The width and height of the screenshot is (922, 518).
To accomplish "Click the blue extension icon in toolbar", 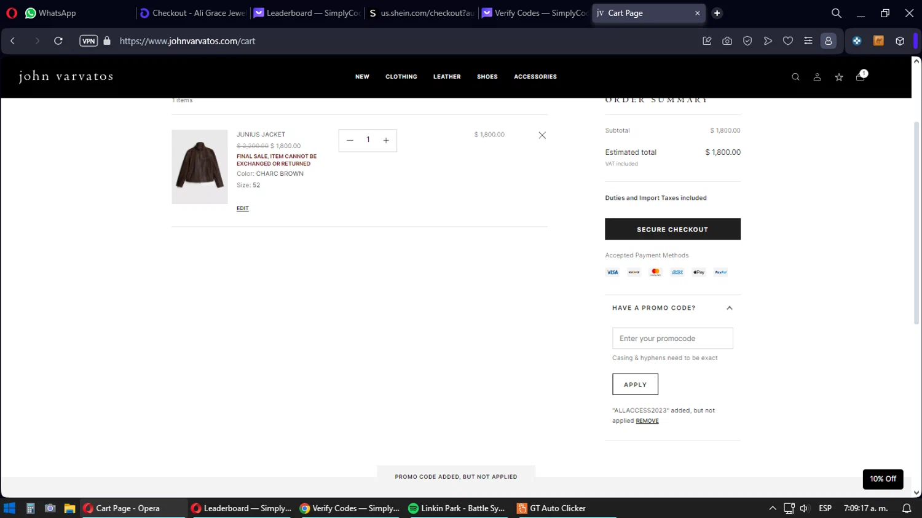I will [x=857, y=41].
